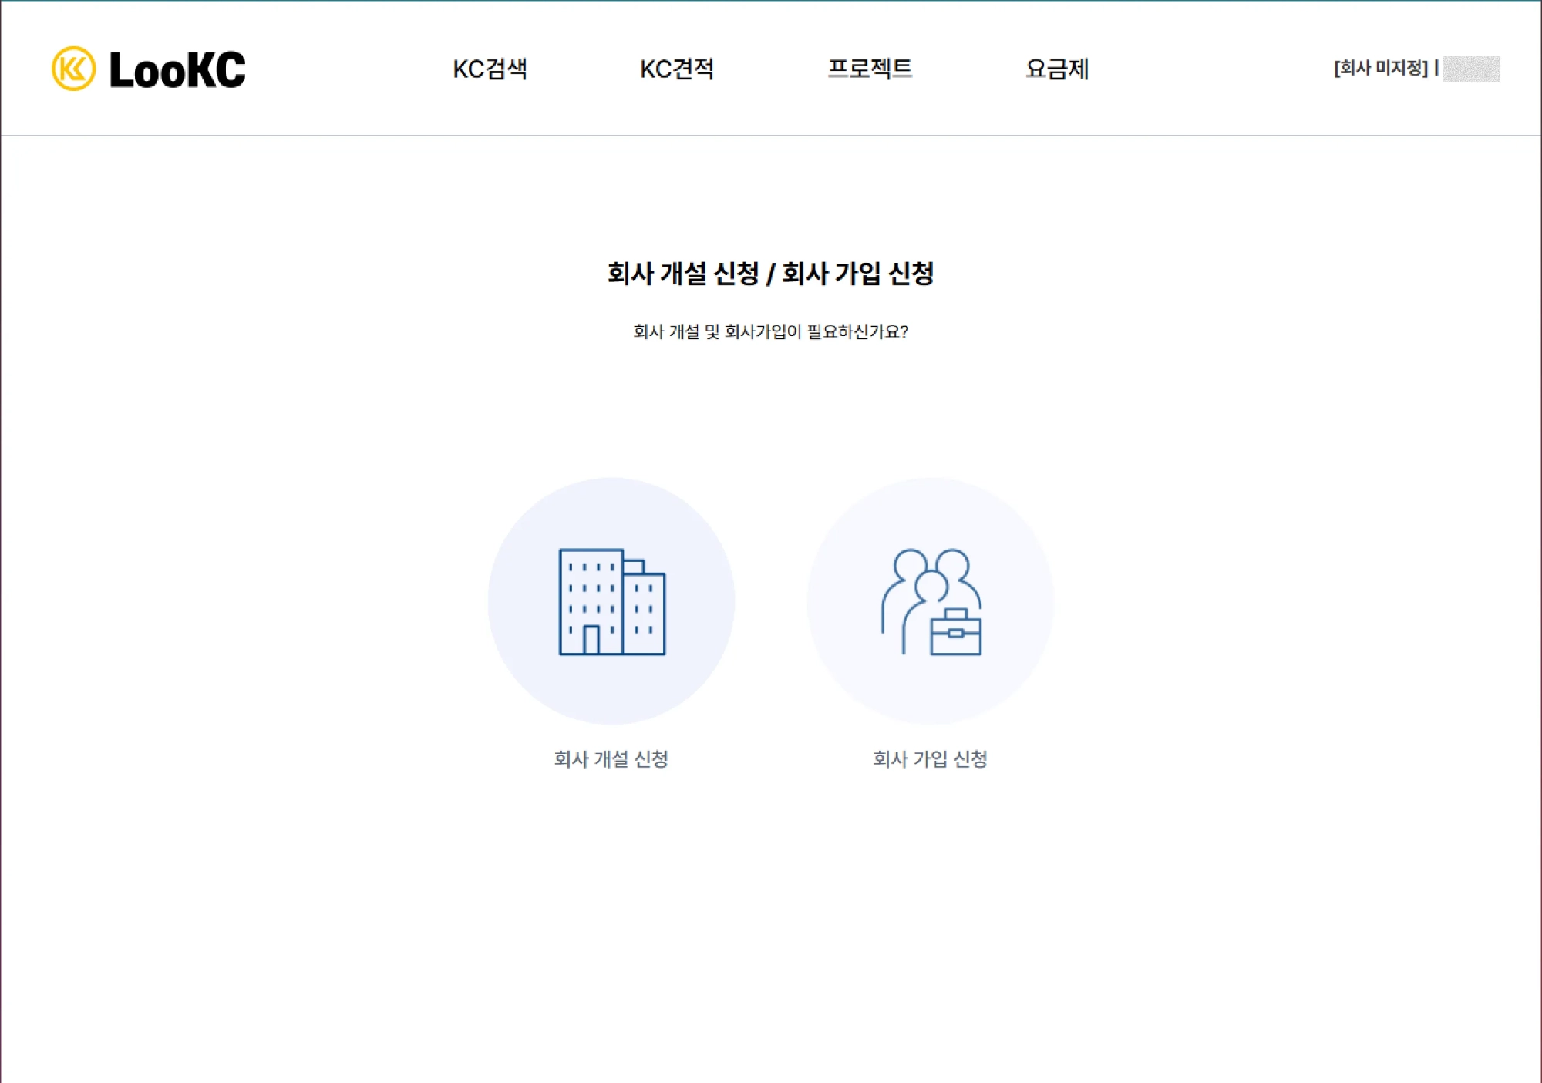Click the right person's head in join icon
This screenshot has height=1083, width=1542.
click(953, 563)
